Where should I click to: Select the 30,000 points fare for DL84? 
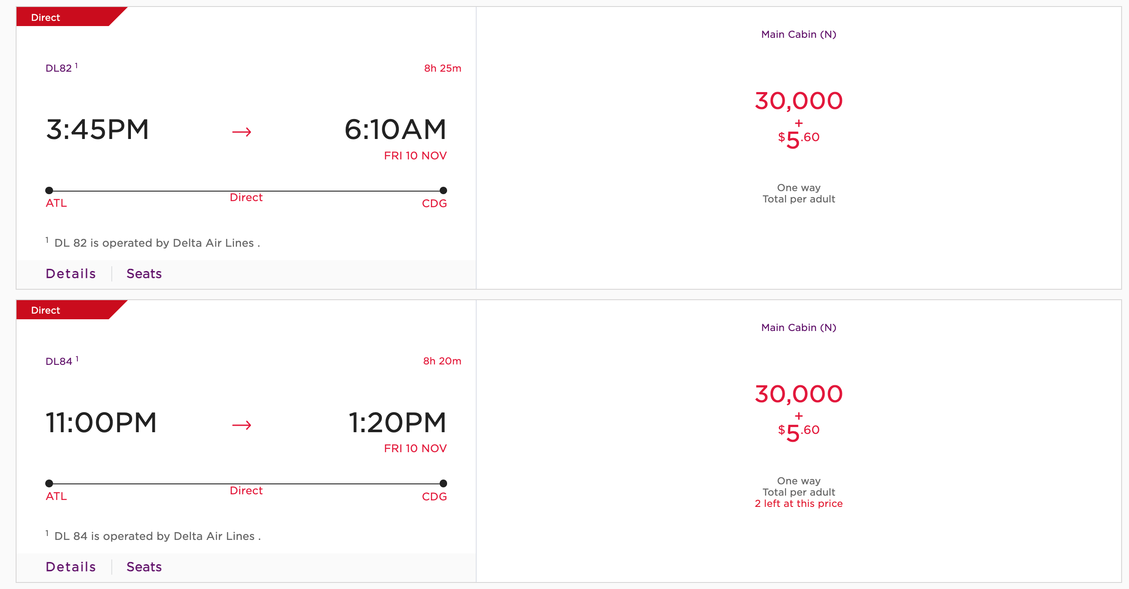[x=798, y=394]
